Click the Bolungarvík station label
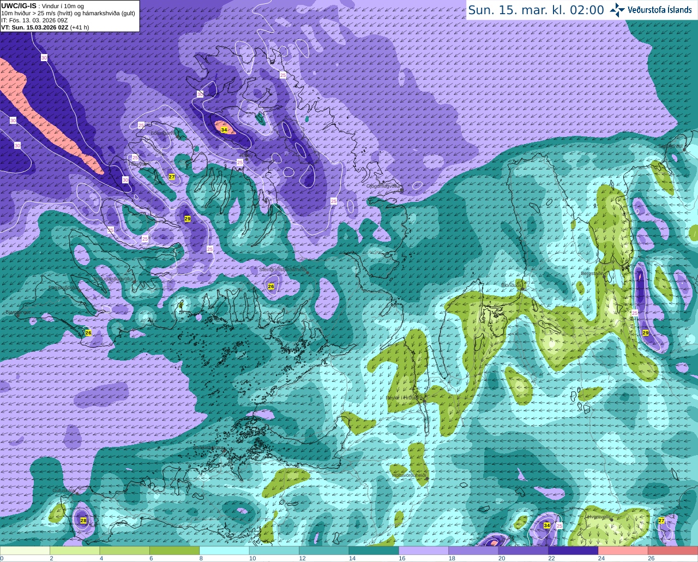Screen dimensions: 698x562 [163, 133]
